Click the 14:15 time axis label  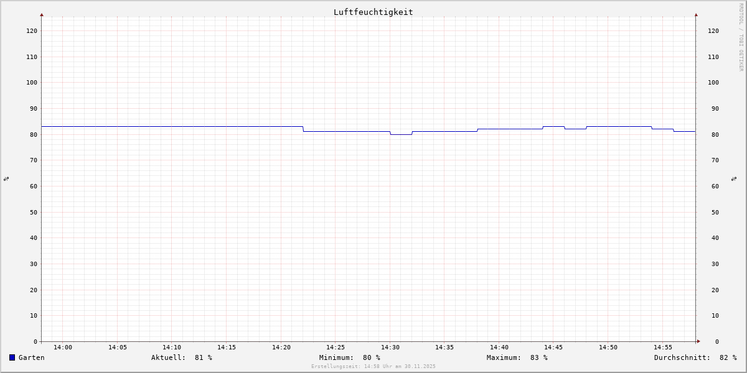point(227,348)
